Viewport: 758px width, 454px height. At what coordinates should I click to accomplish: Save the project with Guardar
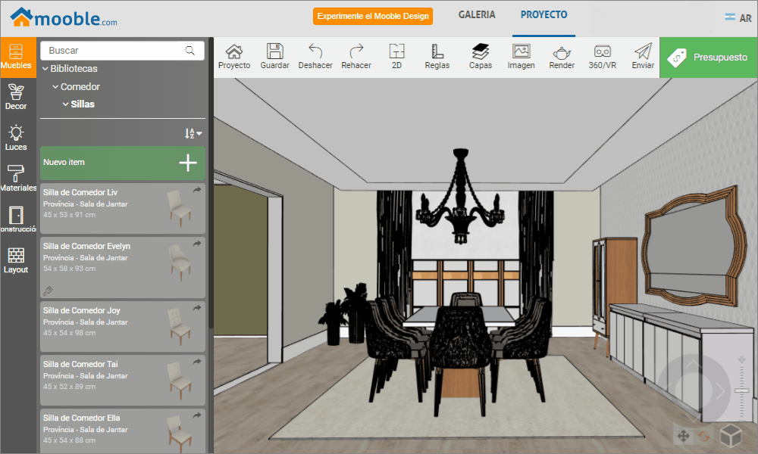[274, 57]
